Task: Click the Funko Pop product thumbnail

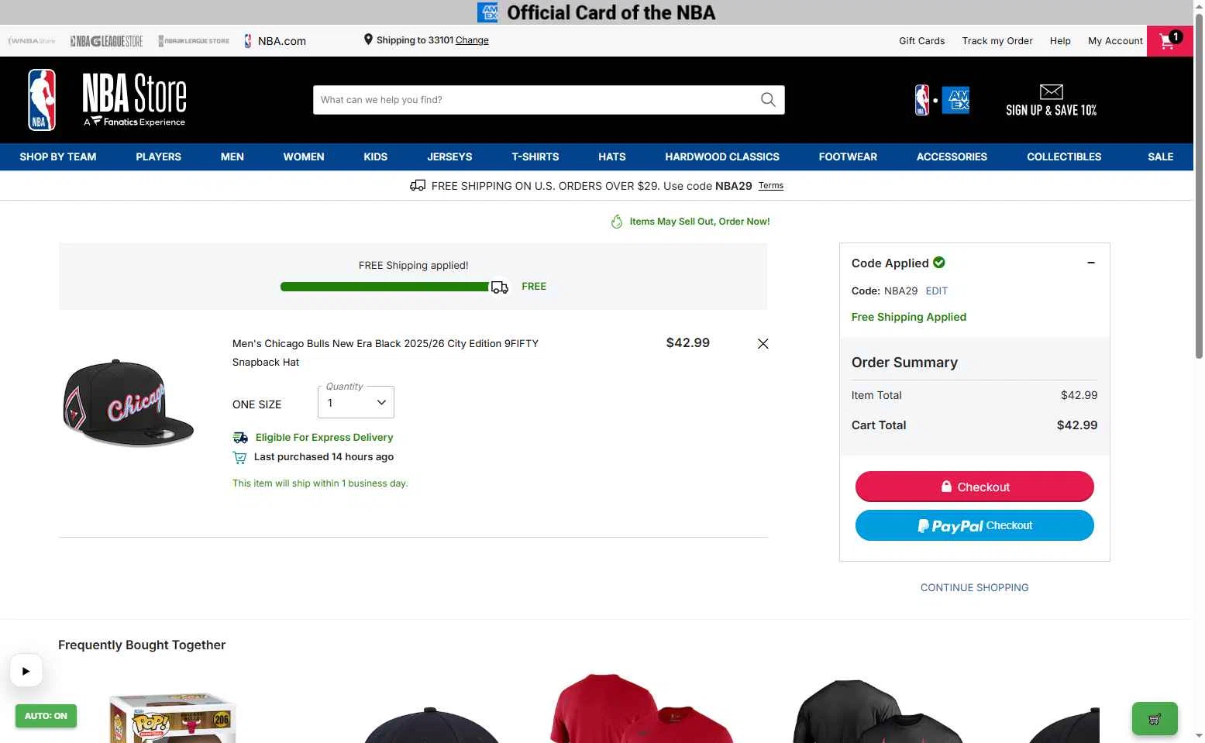Action: [173, 717]
